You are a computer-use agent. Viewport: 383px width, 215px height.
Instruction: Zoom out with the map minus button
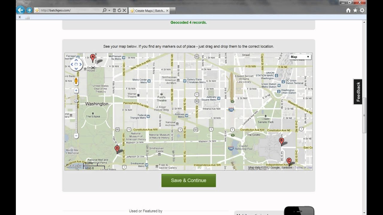click(x=76, y=136)
